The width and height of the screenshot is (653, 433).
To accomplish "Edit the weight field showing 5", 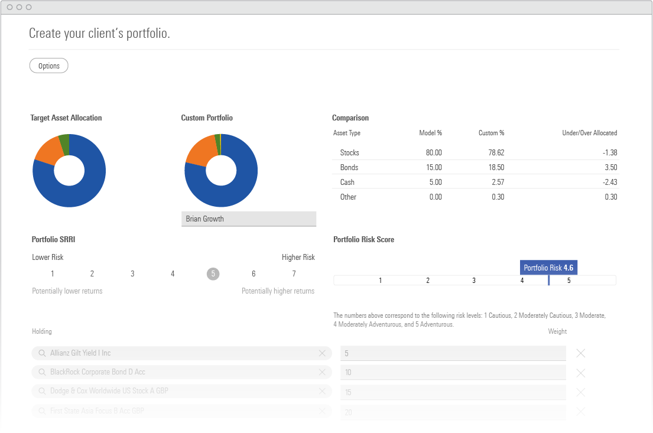I will (x=453, y=353).
